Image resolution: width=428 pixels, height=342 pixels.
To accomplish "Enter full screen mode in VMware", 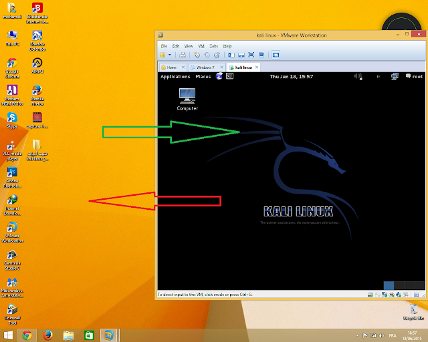I will pyautogui.click(x=251, y=55).
